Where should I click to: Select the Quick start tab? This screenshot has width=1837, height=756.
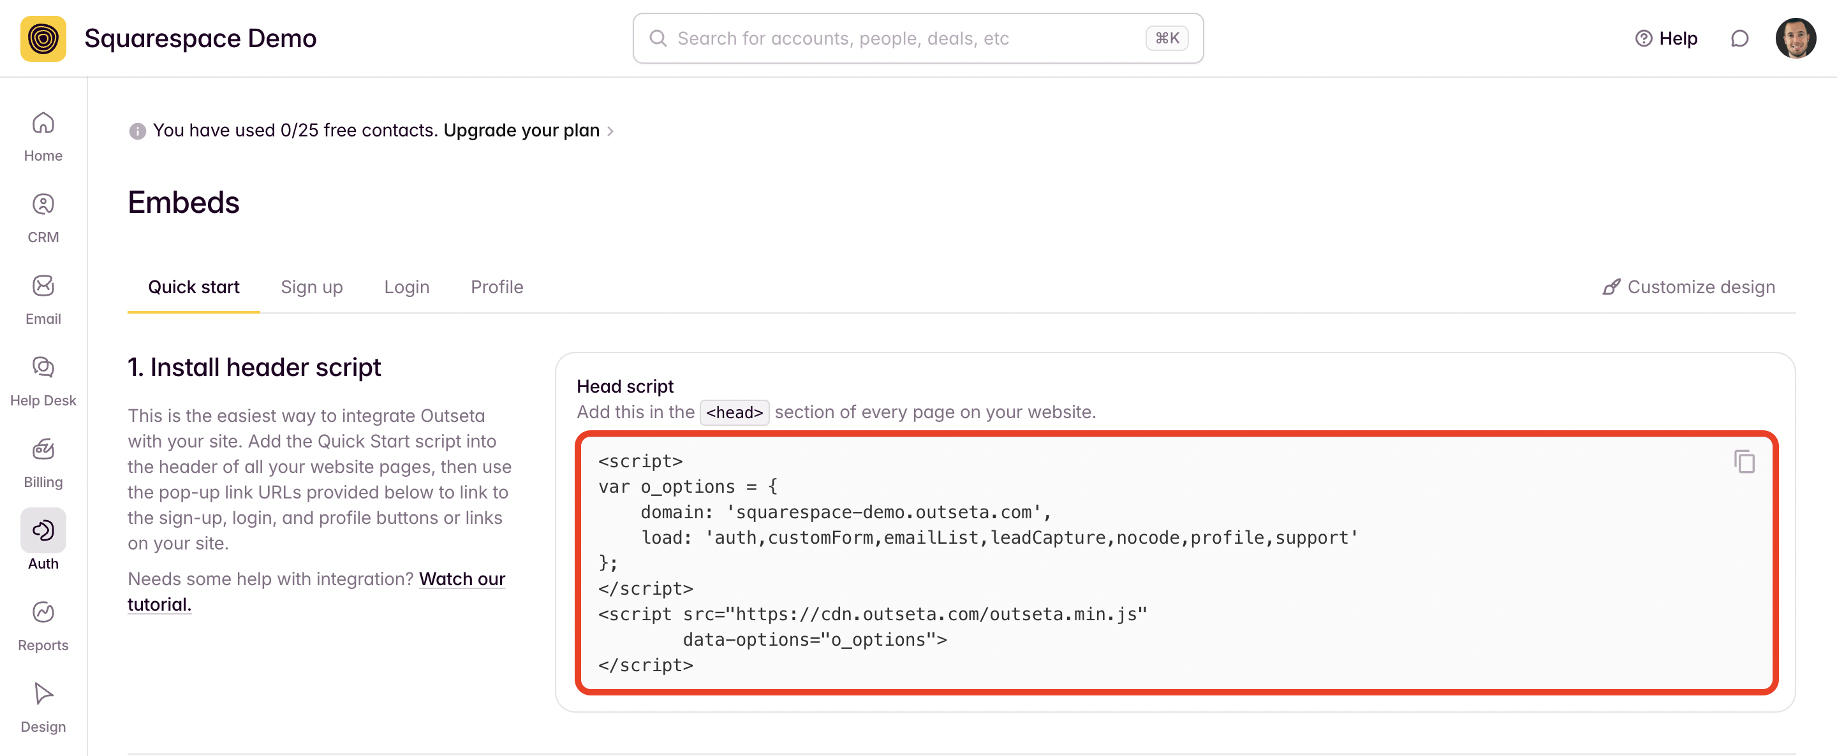tap(193, 287)
